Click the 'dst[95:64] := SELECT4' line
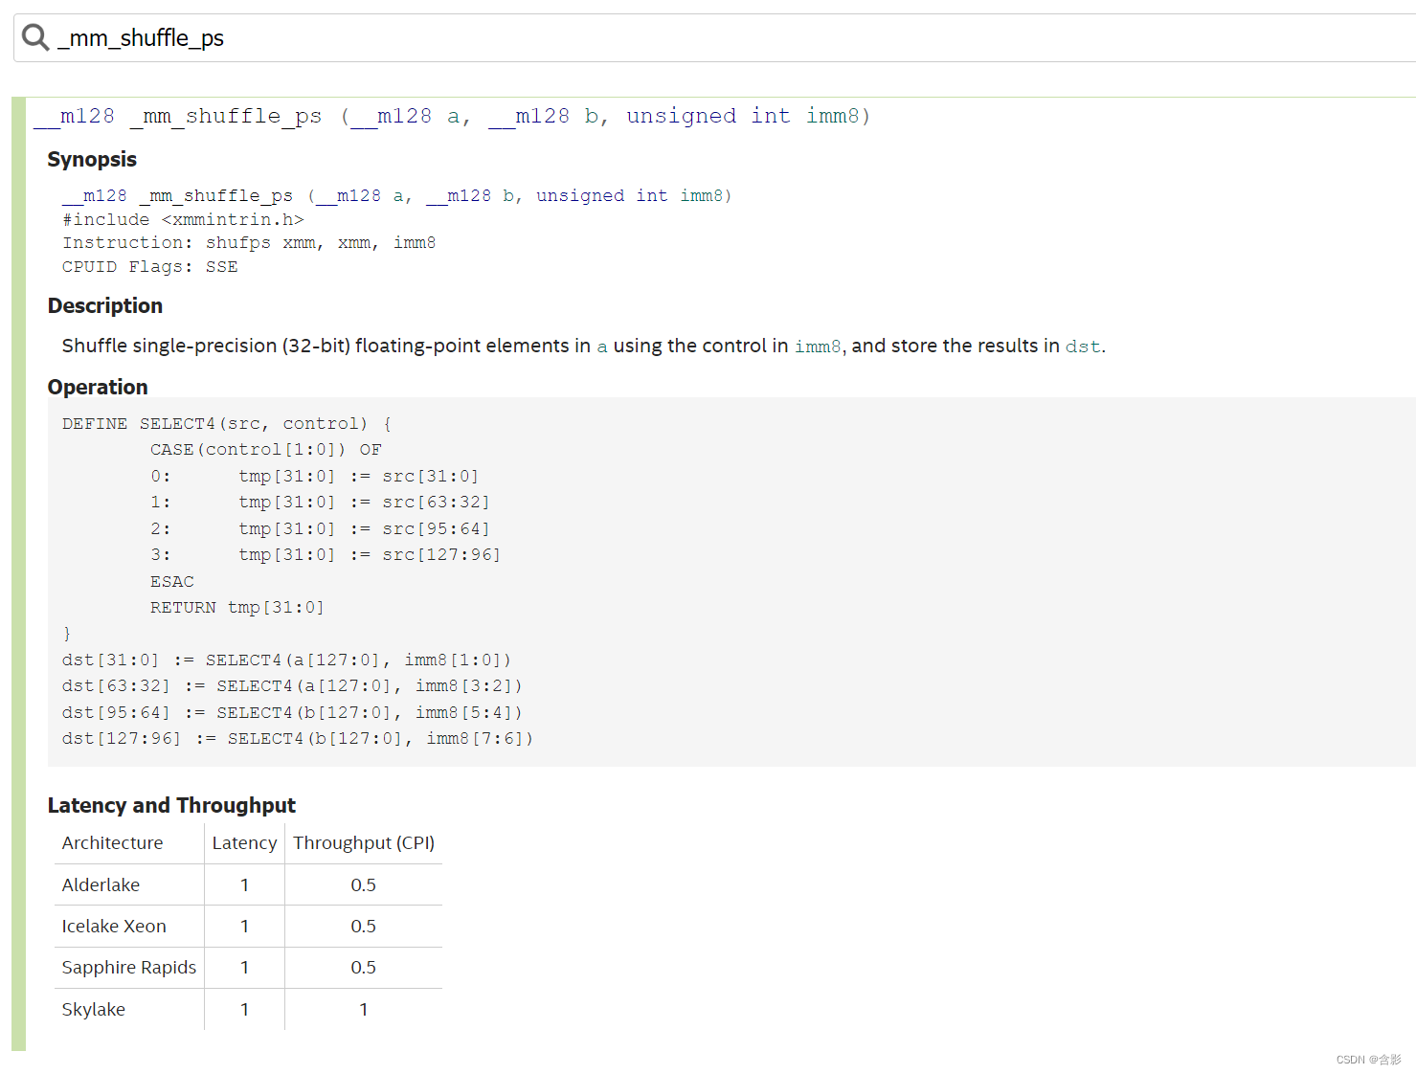Viewport: 1416px width, 1074px height. 292,713
